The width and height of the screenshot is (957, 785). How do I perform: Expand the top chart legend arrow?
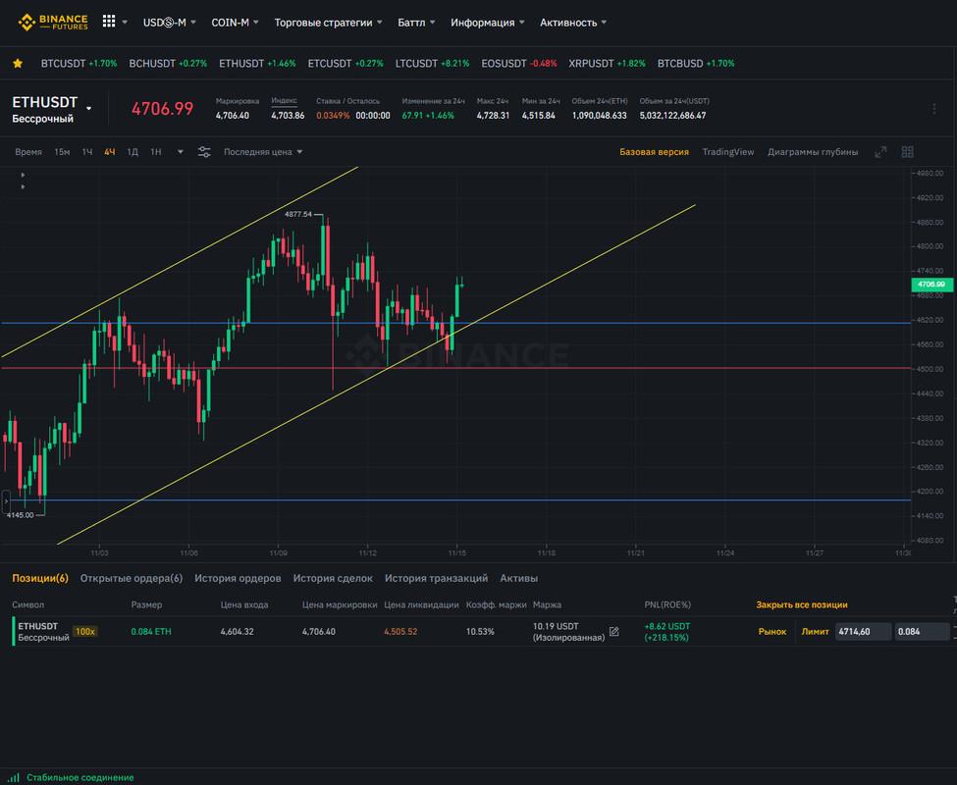(23, 175)
